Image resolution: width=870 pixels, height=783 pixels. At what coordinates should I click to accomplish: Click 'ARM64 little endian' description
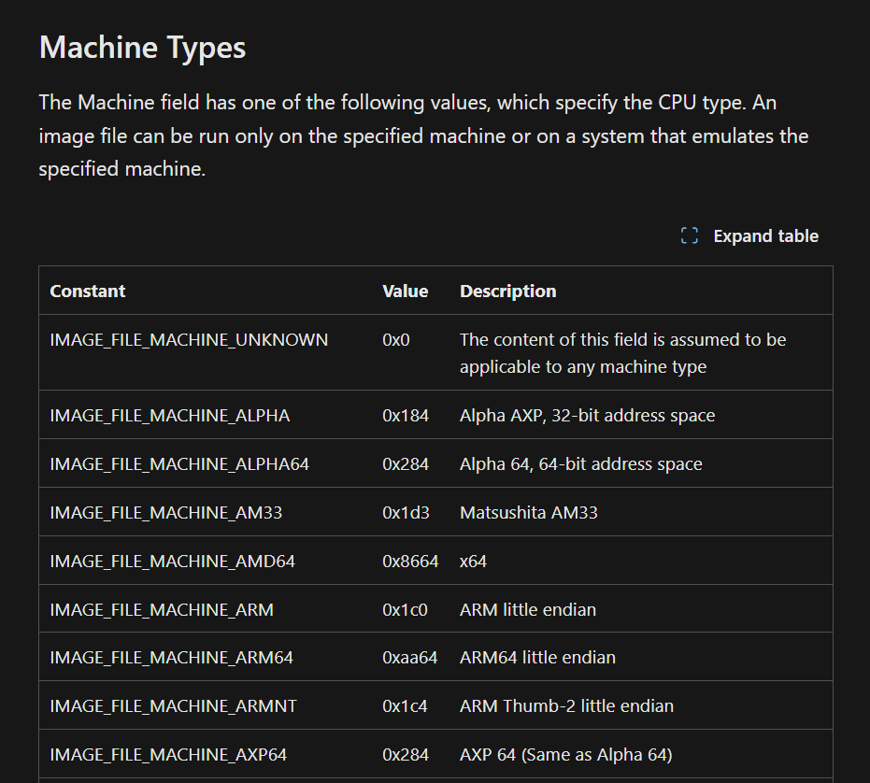[x=537, y=658]
